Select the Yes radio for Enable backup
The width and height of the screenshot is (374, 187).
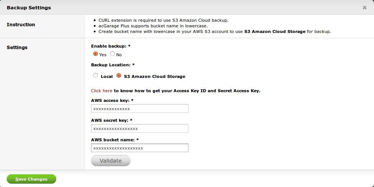point(96,54)
